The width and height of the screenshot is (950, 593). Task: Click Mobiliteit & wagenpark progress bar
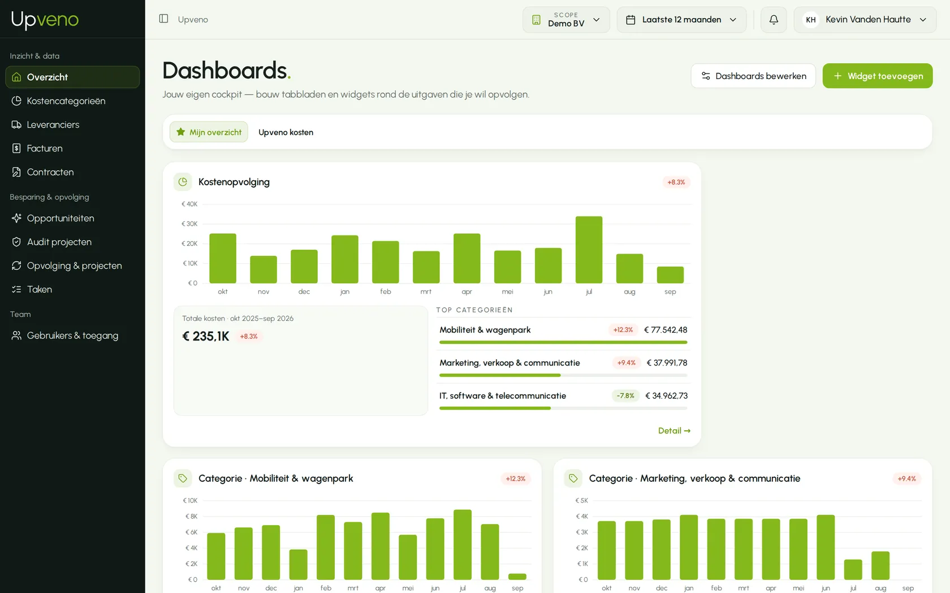(x=563, y=342)
